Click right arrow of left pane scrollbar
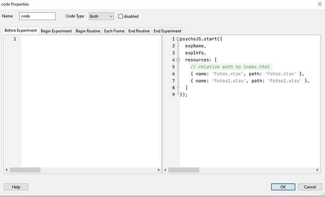This screenshot has width=325, height=197. click(159, 170)
